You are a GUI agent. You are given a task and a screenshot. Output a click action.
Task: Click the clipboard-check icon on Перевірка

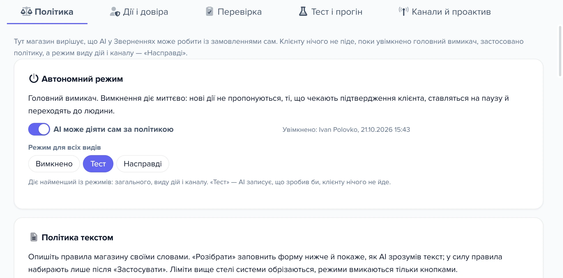click(x=210, y=12)
